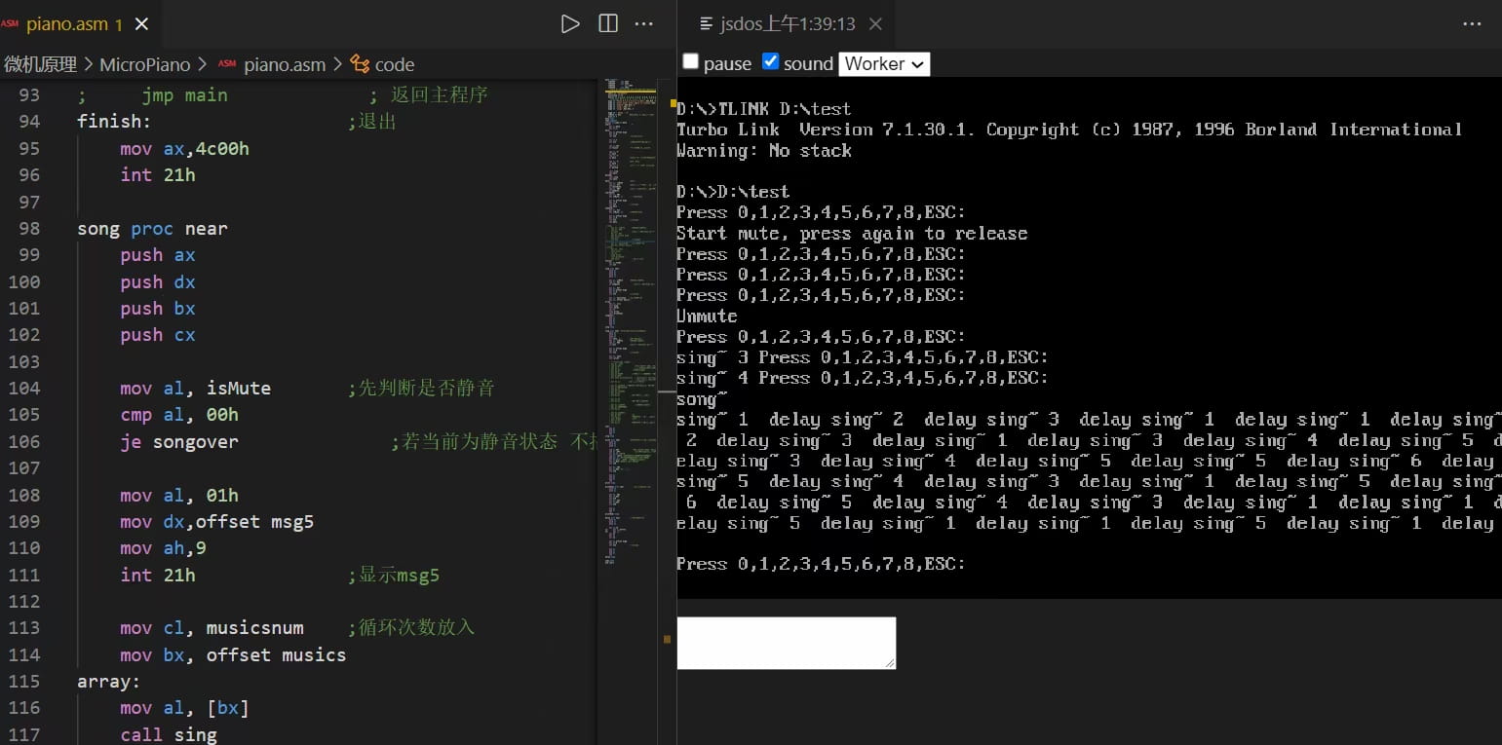Click 'mov al, isMute' line
The height and width of the screenshot is (745, 1502).
(x=196, y=388)
